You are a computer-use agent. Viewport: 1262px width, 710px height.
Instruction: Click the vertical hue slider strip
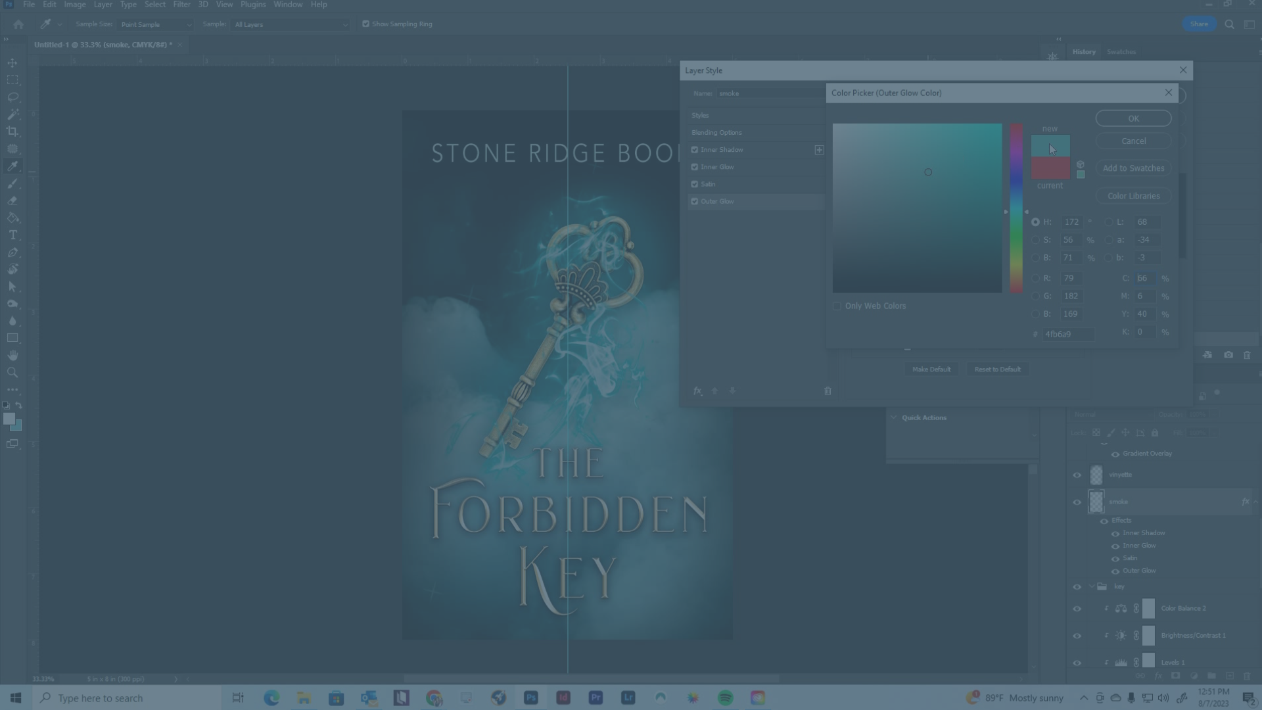tap(1016, 208)
